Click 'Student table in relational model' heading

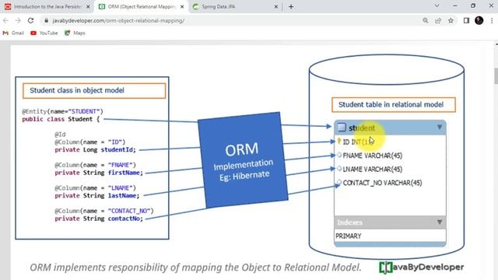[394, 105]
